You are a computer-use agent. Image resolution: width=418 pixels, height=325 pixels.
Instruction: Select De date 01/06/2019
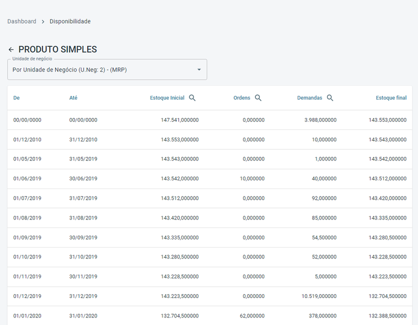coord(27,179)
